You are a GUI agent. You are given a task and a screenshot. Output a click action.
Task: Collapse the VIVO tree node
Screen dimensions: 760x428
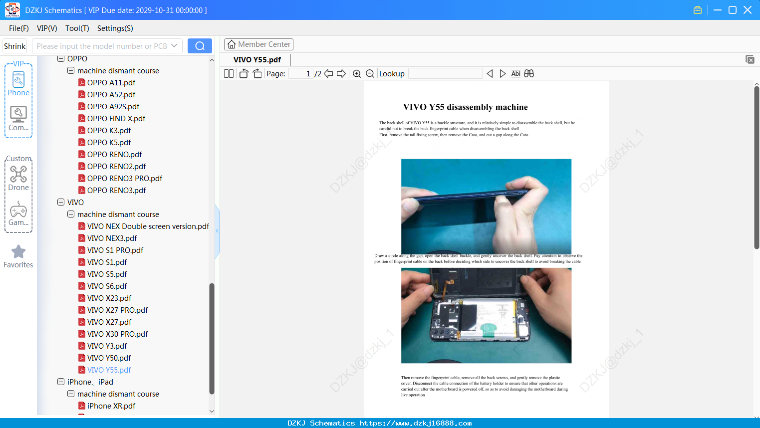tap(61, 202)
